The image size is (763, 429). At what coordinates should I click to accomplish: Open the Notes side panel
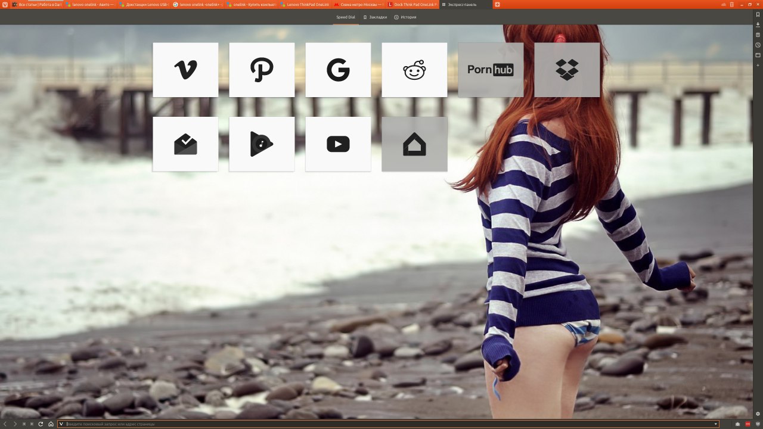coord(758,35)
